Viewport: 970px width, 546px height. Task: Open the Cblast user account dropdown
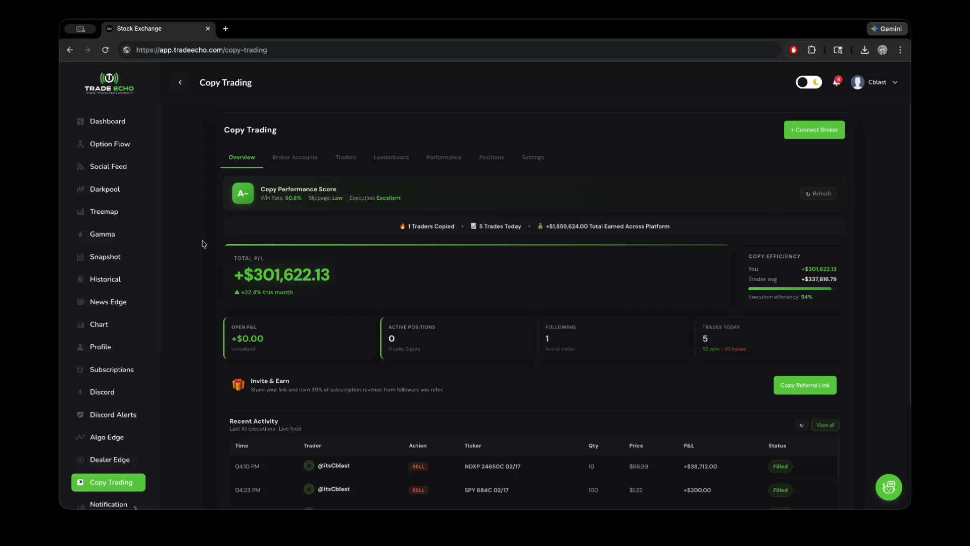875,82
